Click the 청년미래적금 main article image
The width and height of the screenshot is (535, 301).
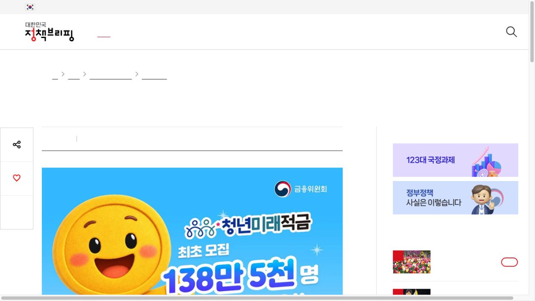point(192,231)
